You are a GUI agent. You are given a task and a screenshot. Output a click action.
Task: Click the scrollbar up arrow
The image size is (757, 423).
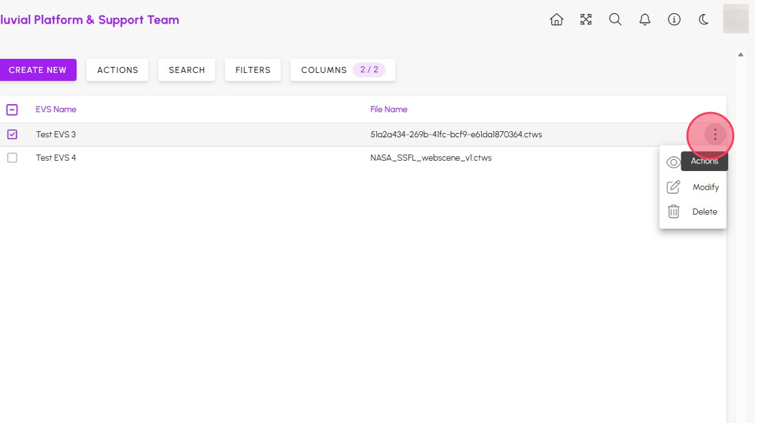pyautogui.click(x=741, y=55)
